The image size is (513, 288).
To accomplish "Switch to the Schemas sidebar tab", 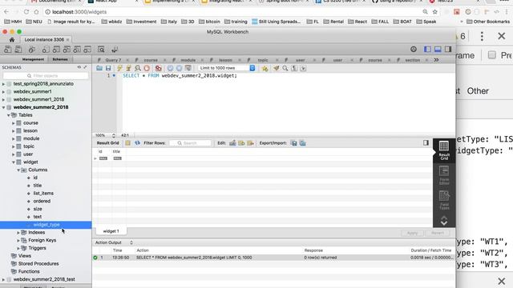I will point(60,59).
